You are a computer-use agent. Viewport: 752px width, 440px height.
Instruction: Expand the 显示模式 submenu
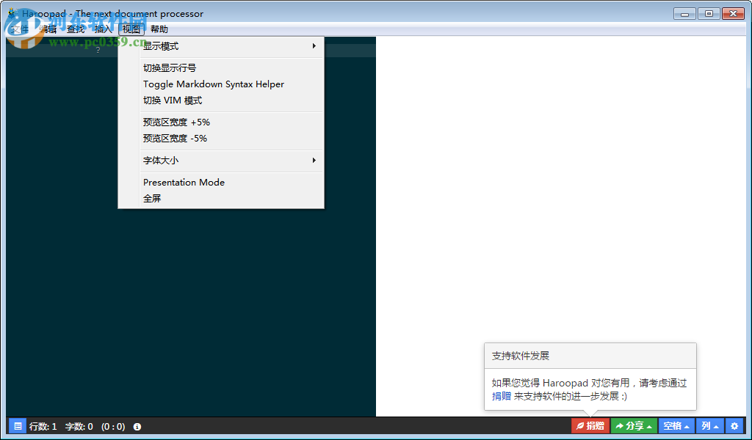162,45
